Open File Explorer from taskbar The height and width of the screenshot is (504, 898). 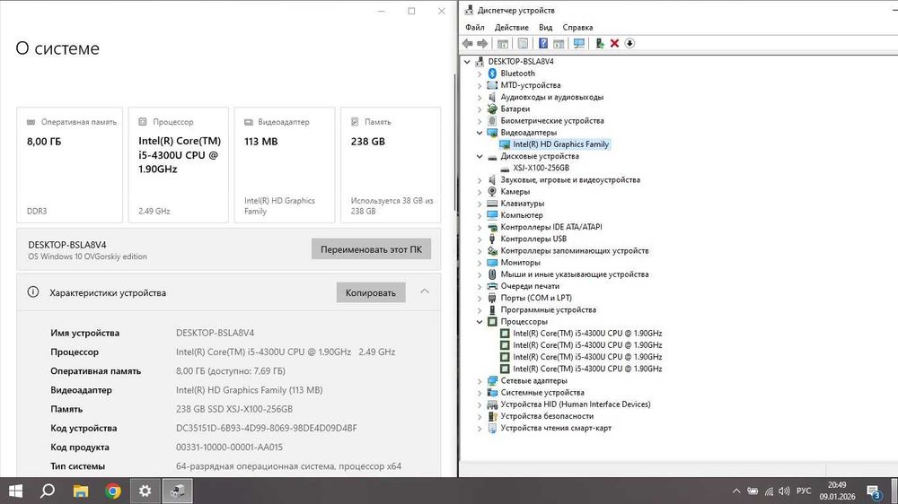pos(81,491)
